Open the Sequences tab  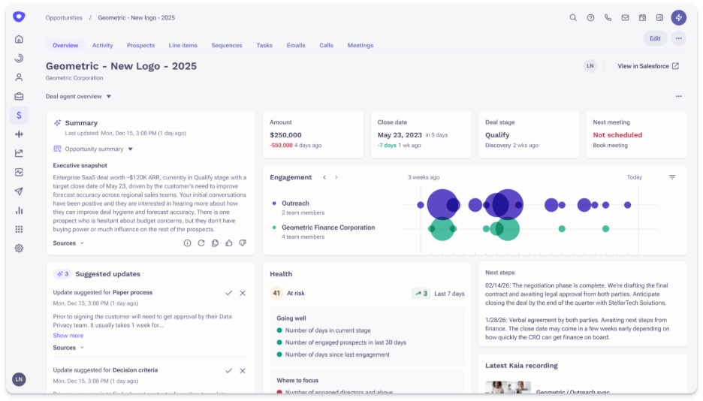tap(227, 45)
